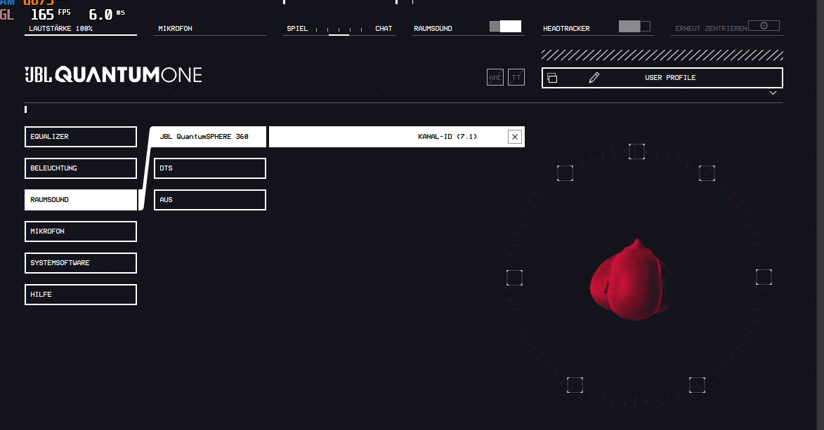Select the rear left speaker marker
The height and width of the screenshot is (430, 824).
tap(575, 385)
